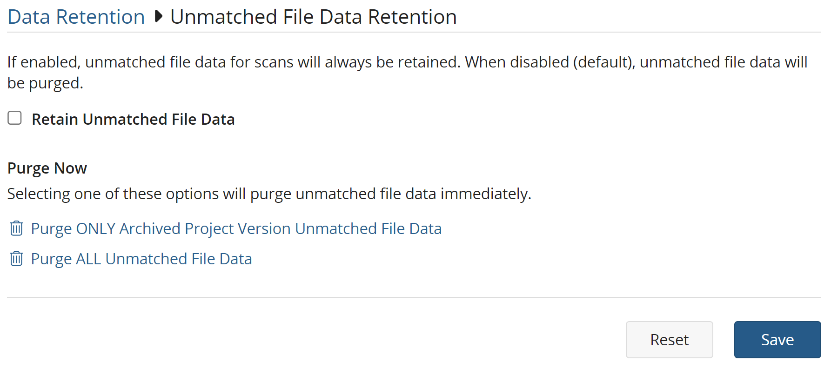Click the breadcrumb arrow after Data Retention

[158, 17]
